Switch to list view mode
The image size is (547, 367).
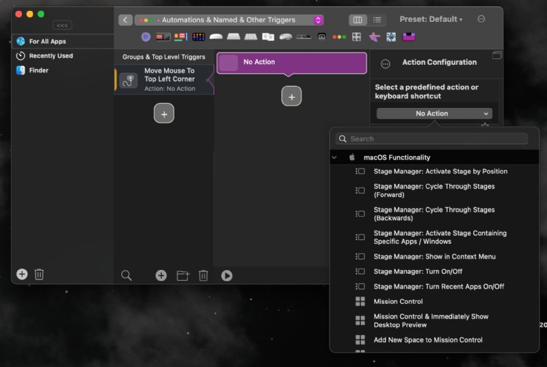tap(377, 20)
